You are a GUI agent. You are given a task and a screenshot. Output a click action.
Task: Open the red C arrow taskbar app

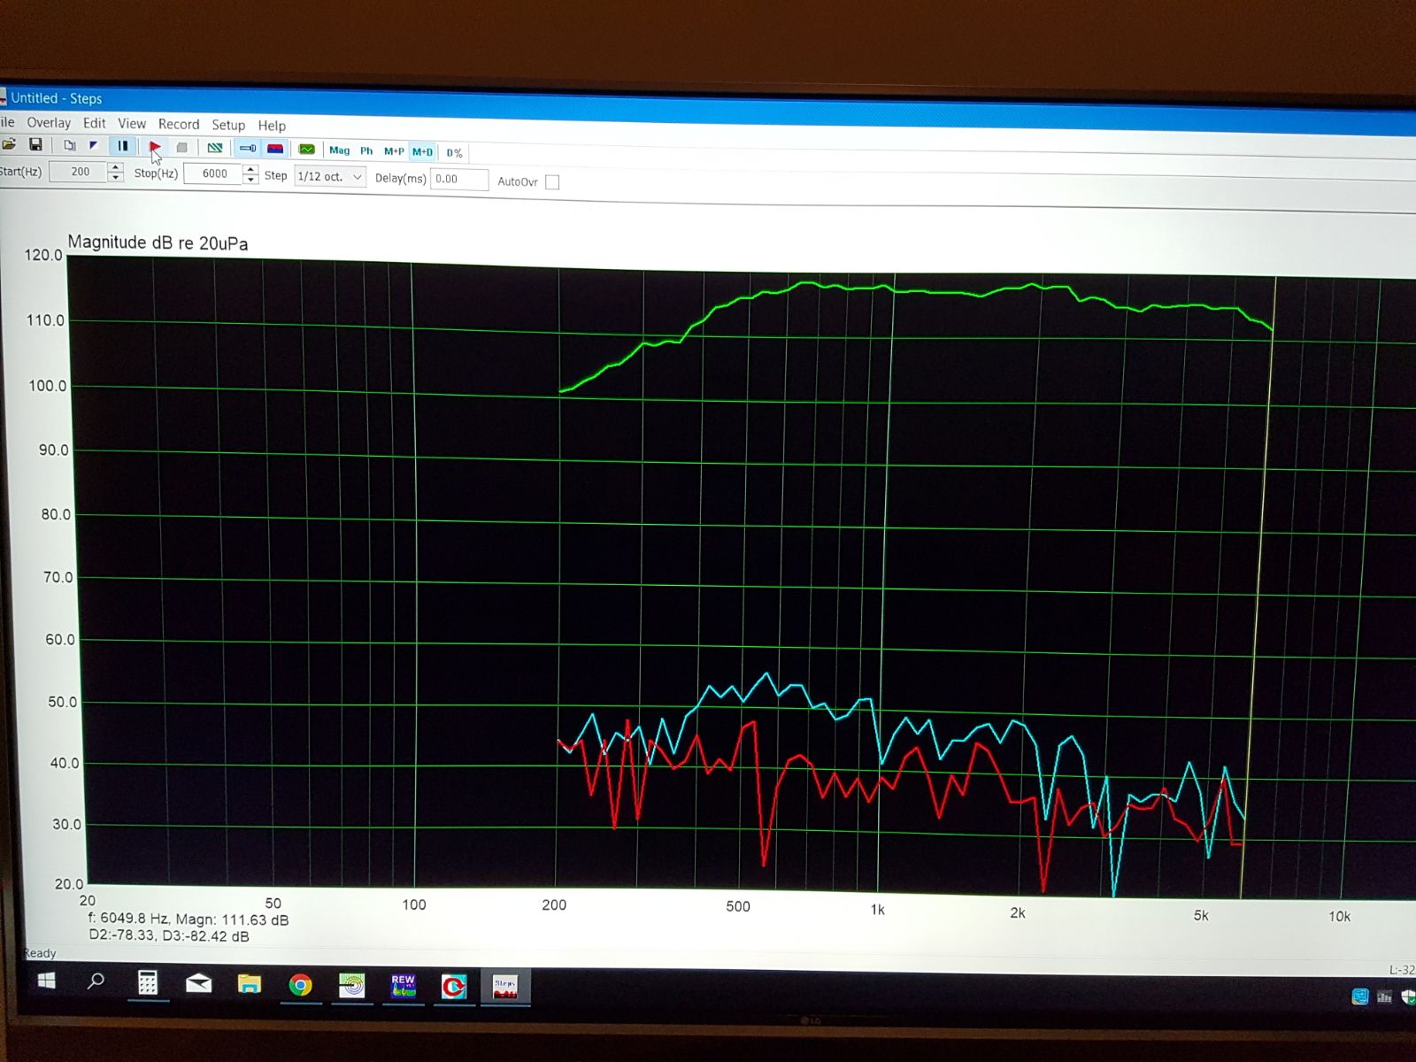[454, 987]
